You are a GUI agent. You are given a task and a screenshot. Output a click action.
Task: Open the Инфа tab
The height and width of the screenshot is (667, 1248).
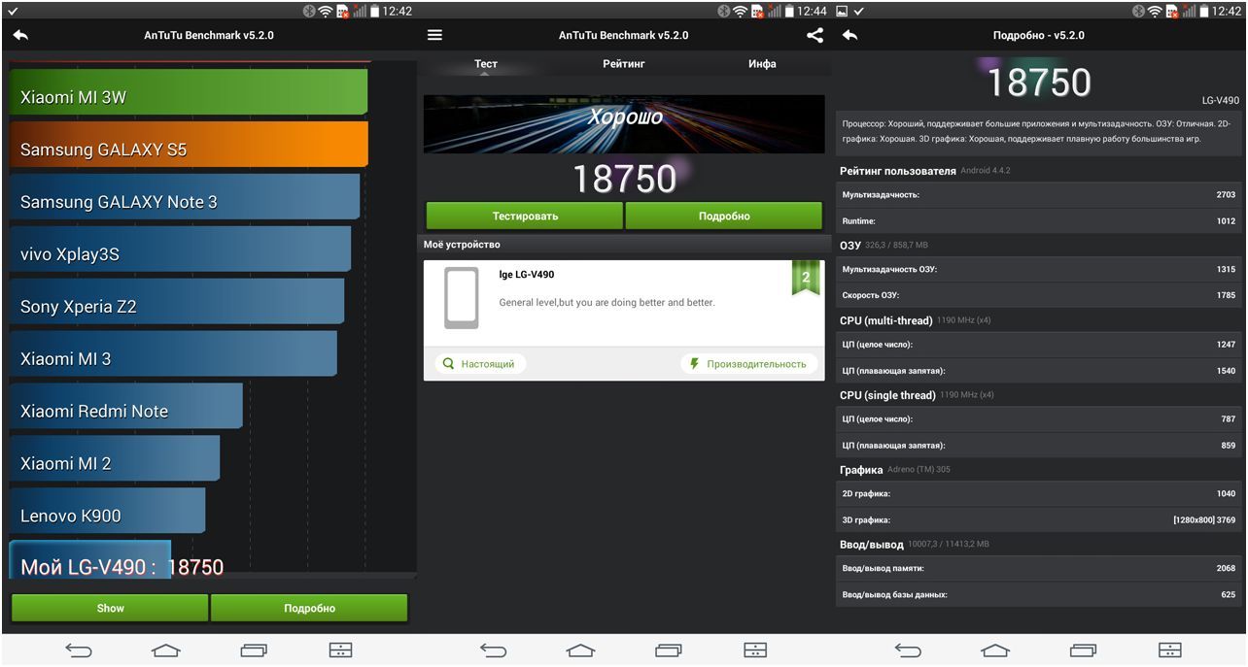[762, 64]
